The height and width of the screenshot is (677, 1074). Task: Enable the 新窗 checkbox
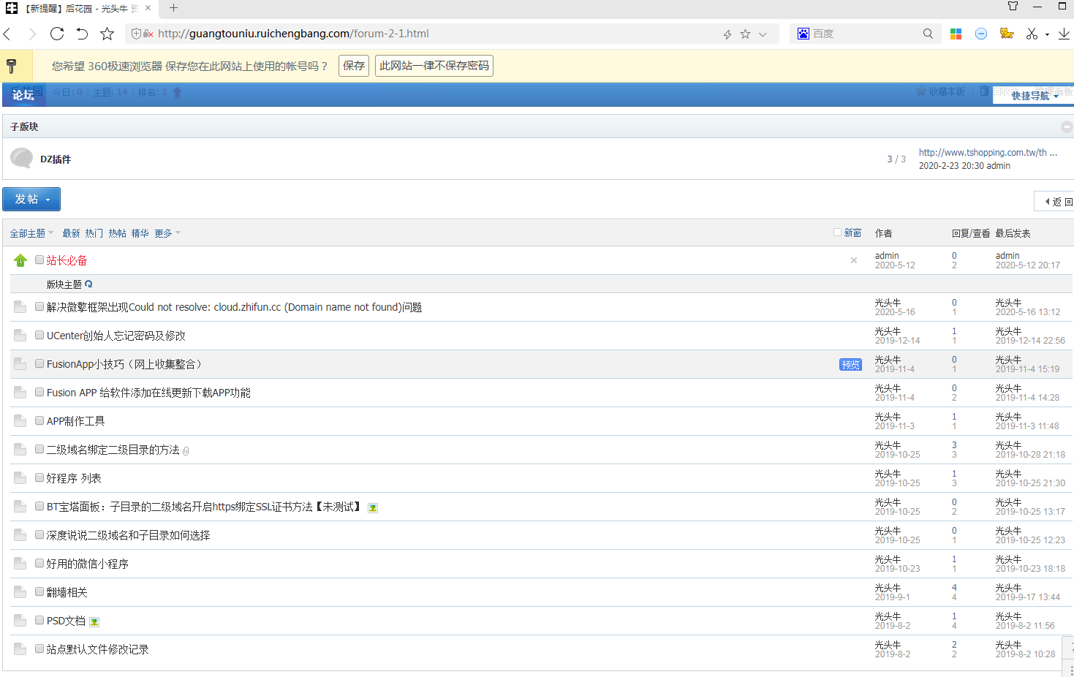pos(838,232)
